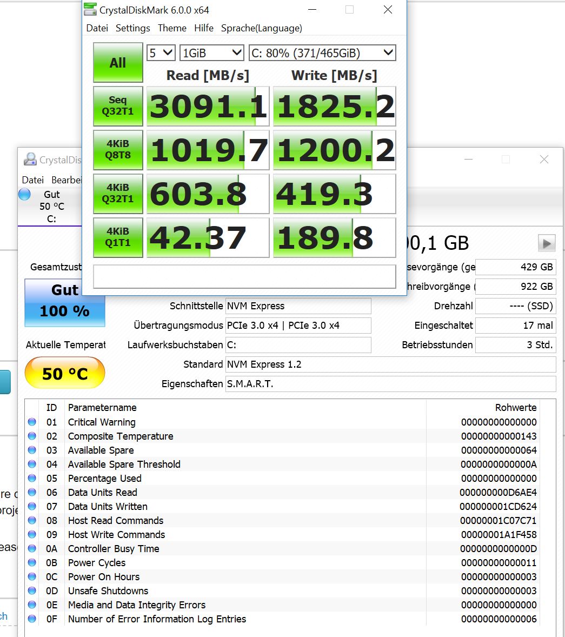Viewport: 565px width, 637px height.
Task: Select the Unsafe Shutdowns row label
Action: (108, 590)
